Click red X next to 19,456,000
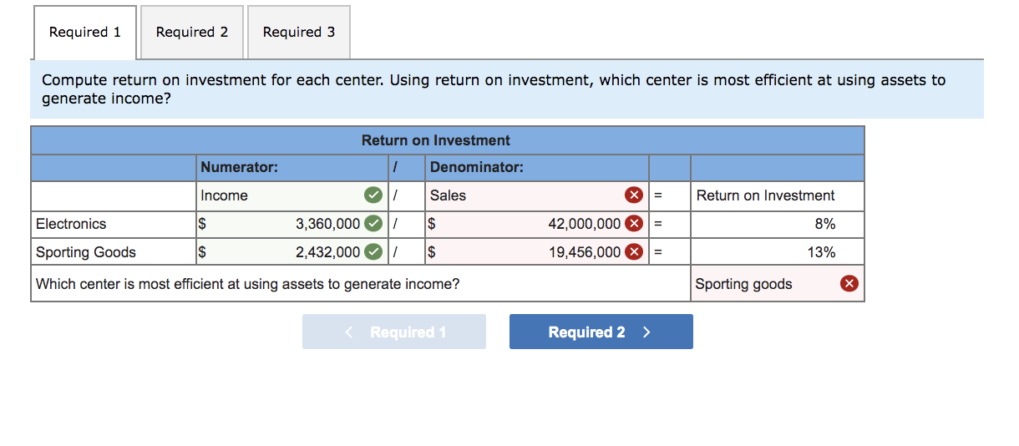This screenshot has width=1019, height=446. [634, 252]
